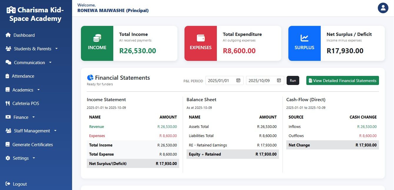
Task: Expand the Finance submenu
Action: point(21,117)
